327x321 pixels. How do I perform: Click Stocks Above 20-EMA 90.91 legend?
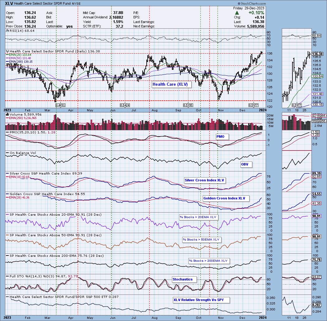coord(54,214)
